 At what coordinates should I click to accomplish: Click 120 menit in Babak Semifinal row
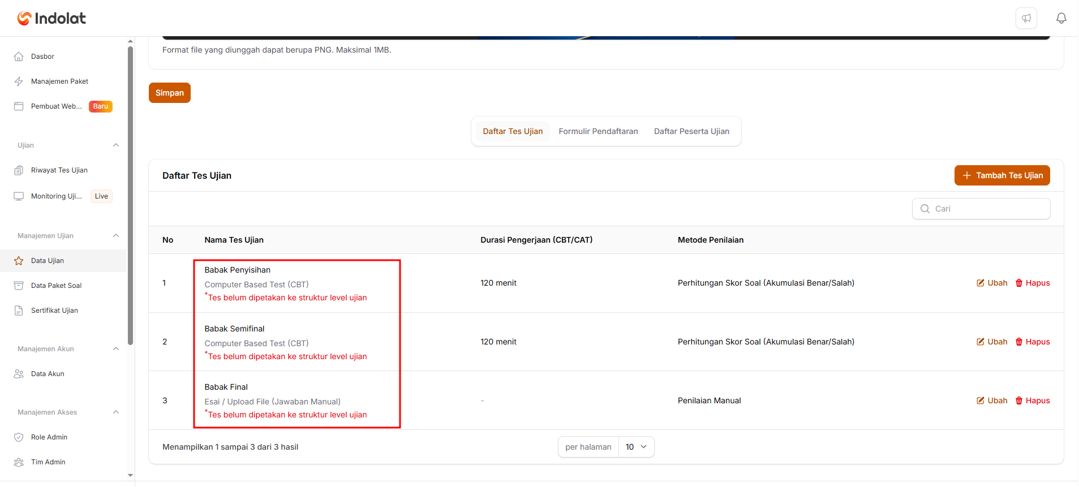pos(498,342)
